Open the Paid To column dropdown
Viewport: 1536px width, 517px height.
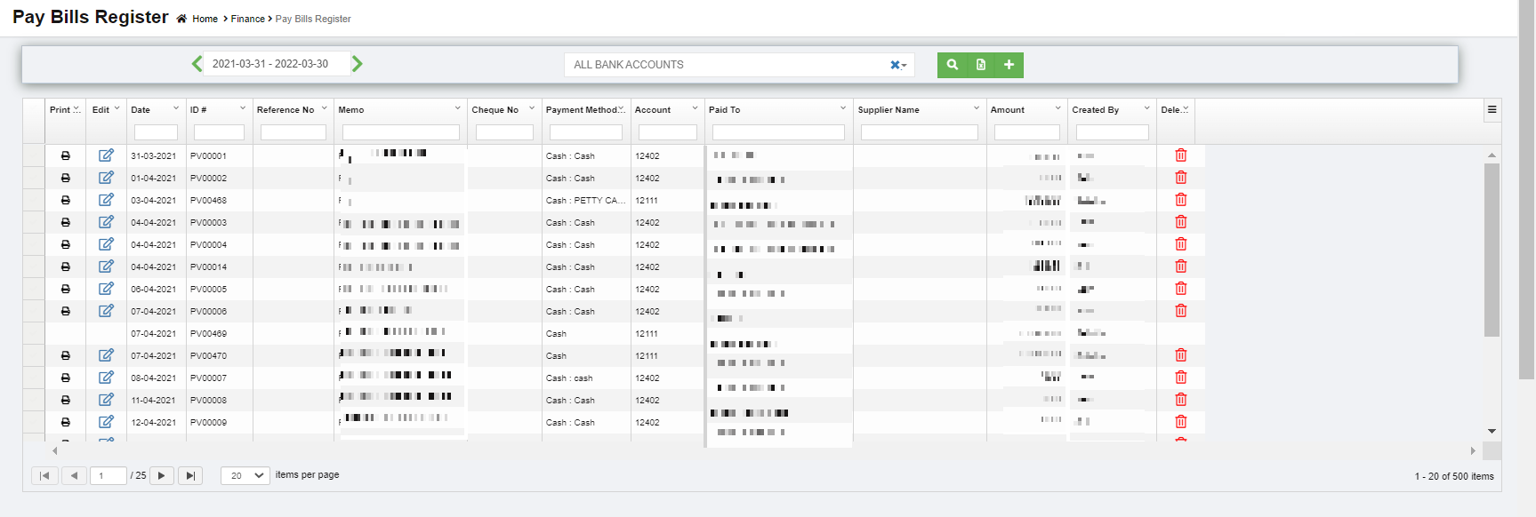pyautogui.click(x=842, y=108)
